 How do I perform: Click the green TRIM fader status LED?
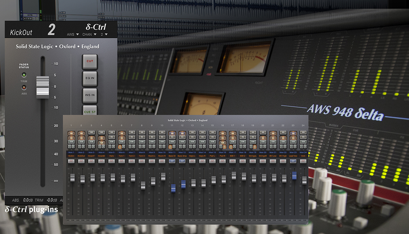(24, 75)
